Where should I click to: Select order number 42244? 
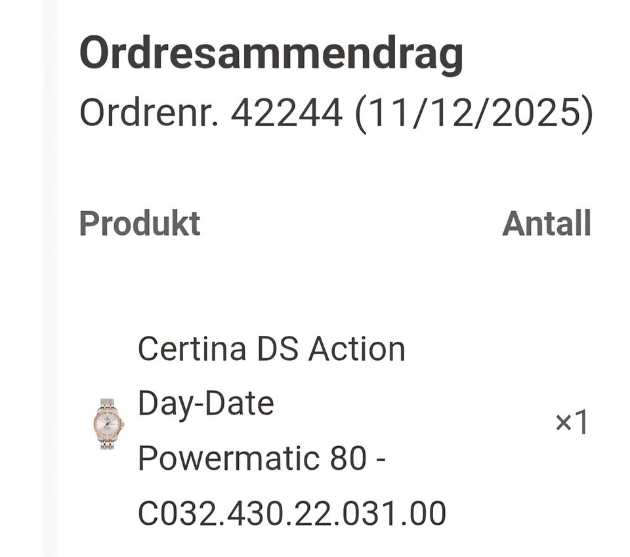(x=287, y=113)
